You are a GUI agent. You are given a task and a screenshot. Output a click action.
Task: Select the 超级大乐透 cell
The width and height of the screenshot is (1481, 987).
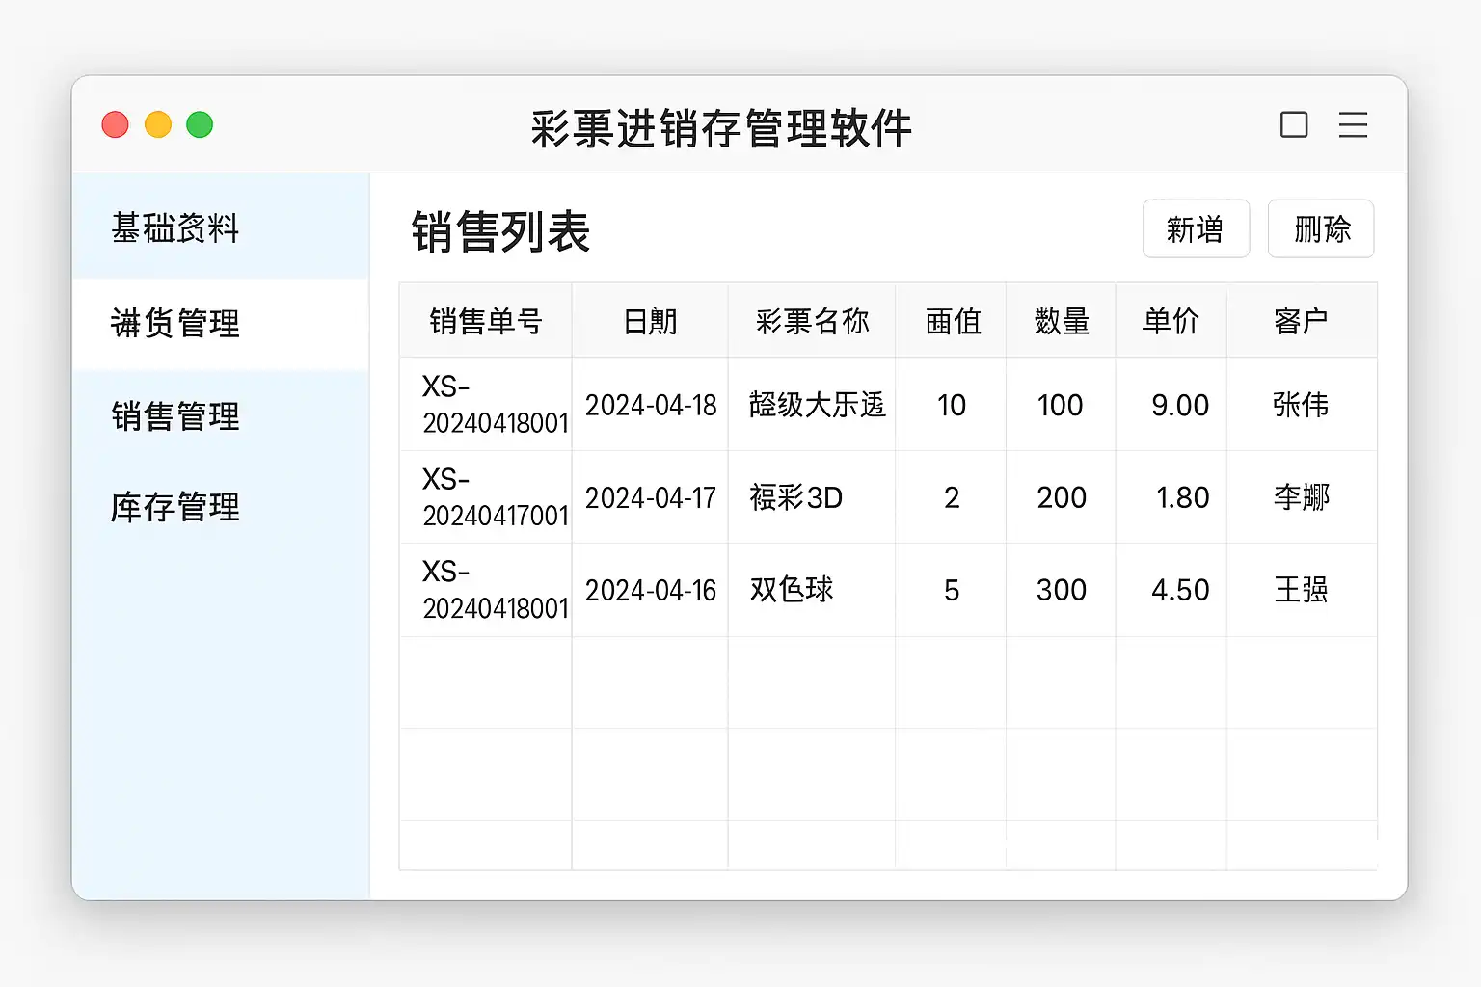tap(816, 405)
